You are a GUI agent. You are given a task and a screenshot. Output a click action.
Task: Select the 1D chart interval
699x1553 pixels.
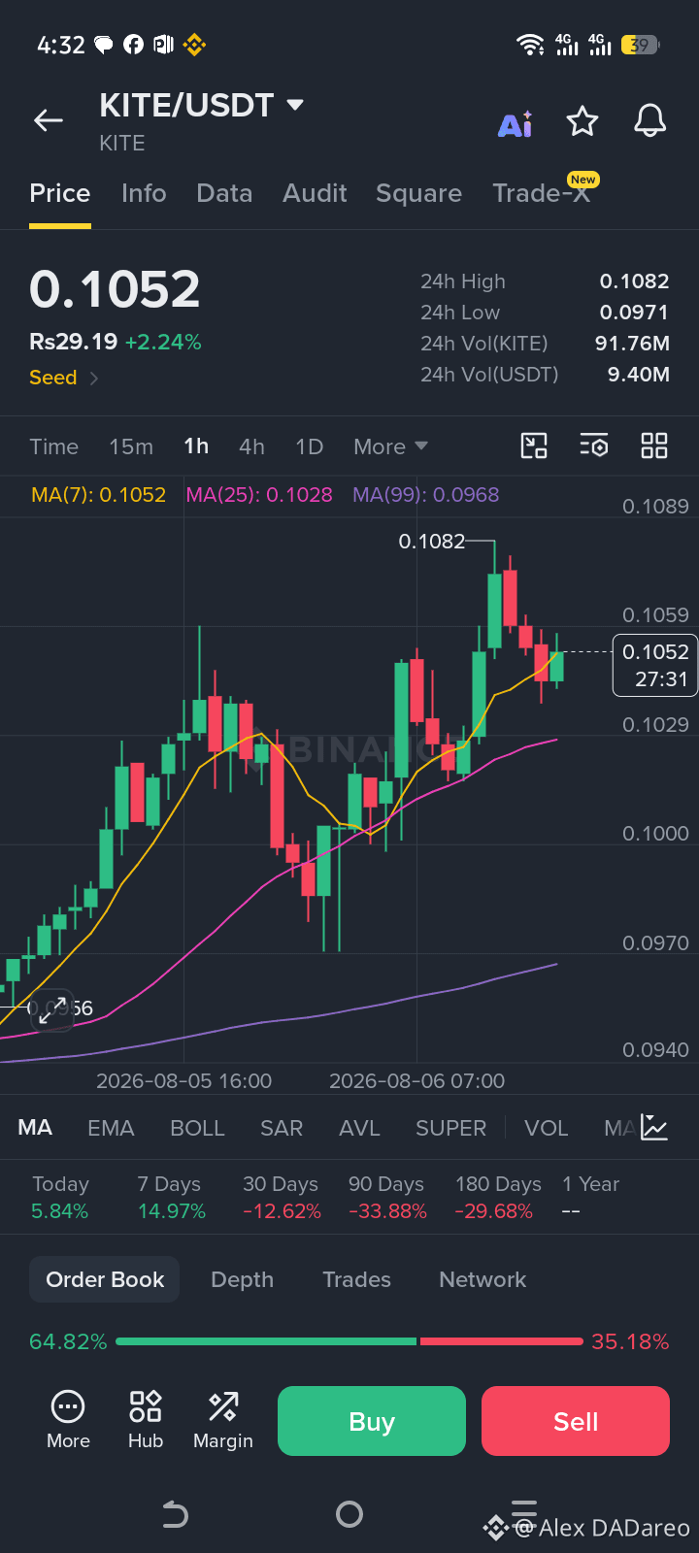tap(309, 446)
